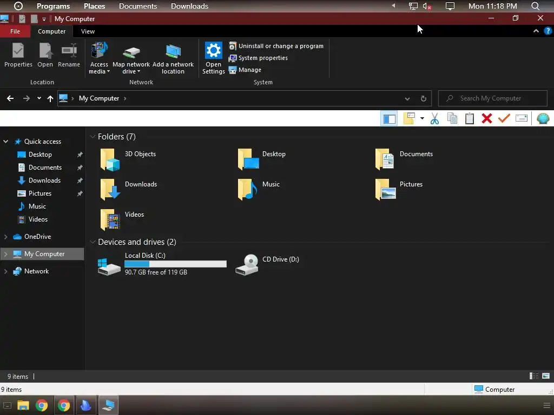Go forward with the right arrow
The image size is (554, 415).
point(27,98)
